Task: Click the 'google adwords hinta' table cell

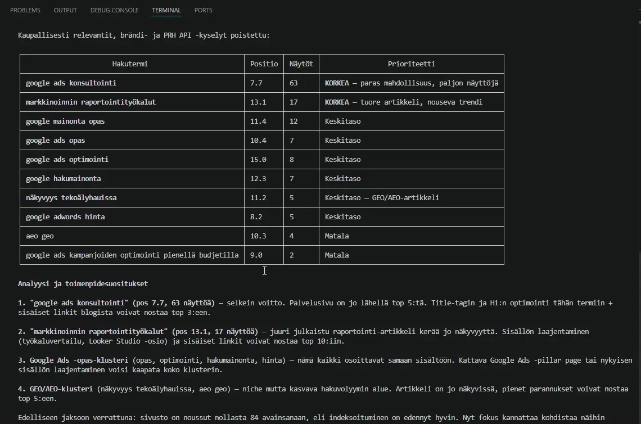Action: [65, 217]
